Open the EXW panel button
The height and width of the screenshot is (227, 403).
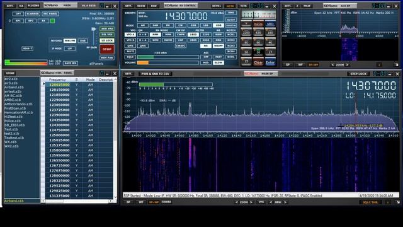pyautogui.click(x=154, y=6)
